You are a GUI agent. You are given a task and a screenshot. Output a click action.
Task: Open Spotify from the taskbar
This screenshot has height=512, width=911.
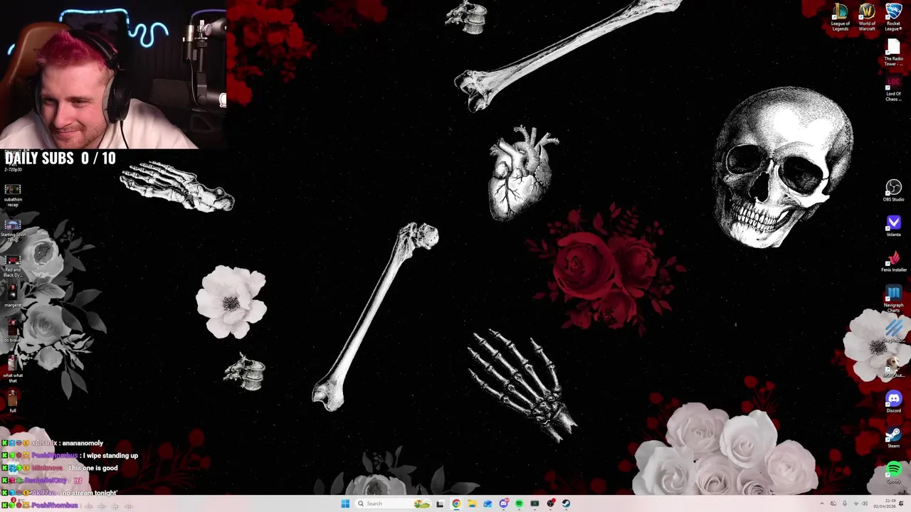pyautogui.click(x=519, y=503)
